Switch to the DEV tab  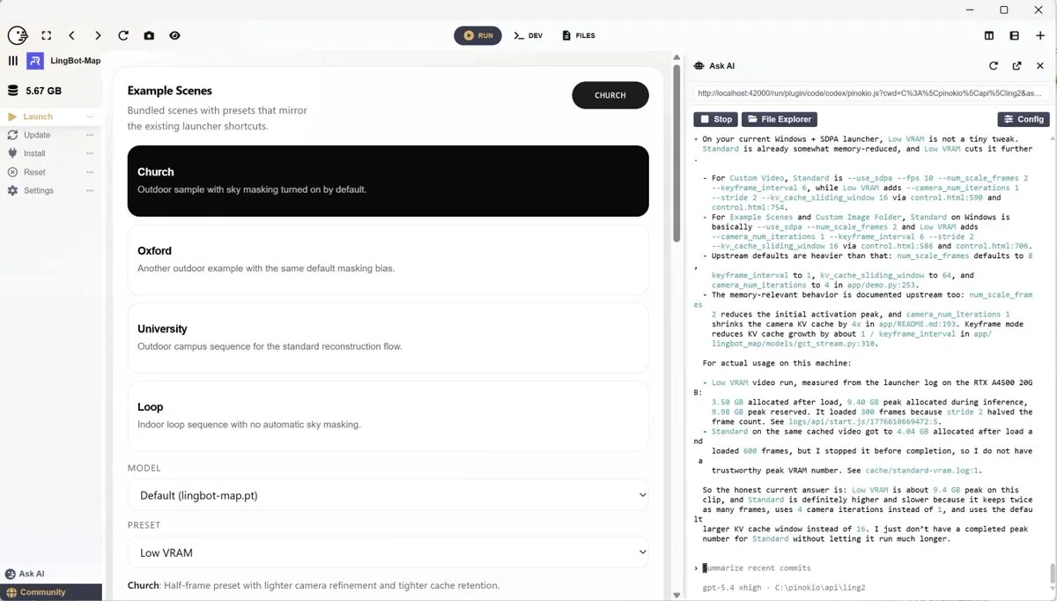[528, 35]
